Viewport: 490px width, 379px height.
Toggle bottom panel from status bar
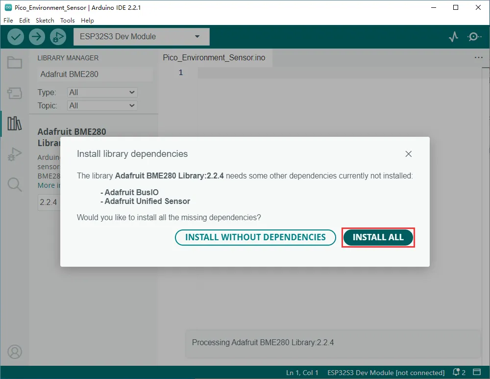click(477, 372)
